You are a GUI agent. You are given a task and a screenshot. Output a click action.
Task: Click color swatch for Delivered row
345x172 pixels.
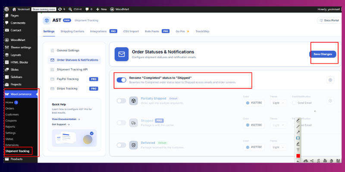[x=248, y=147]
